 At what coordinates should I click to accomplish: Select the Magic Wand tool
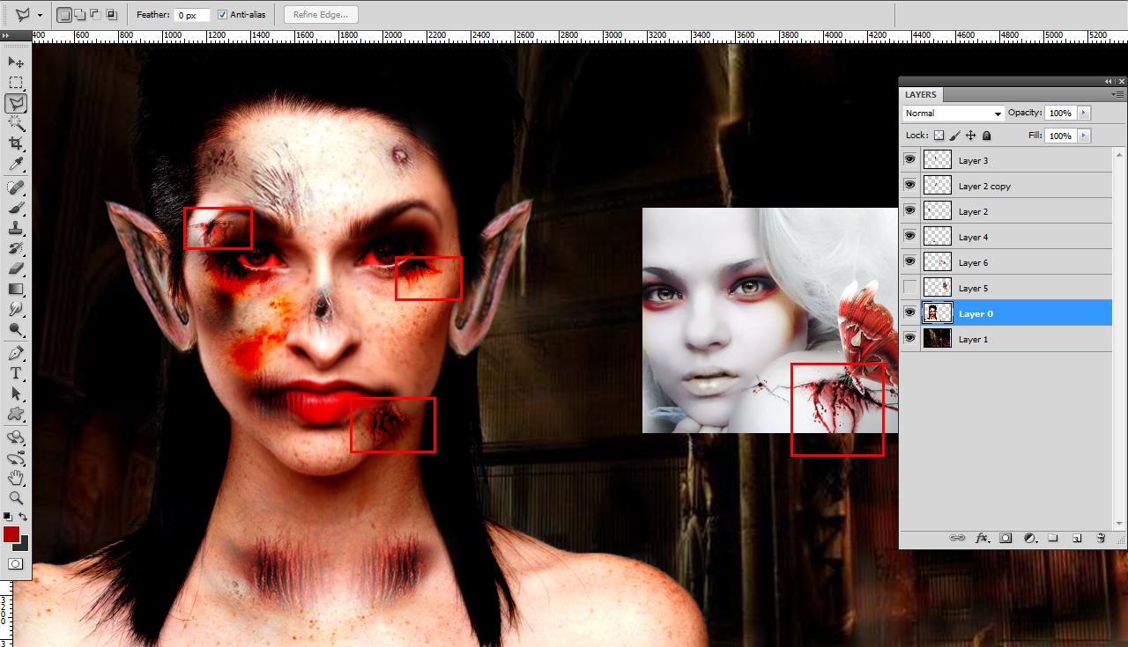pyautogui.click(x=16, y=123)
